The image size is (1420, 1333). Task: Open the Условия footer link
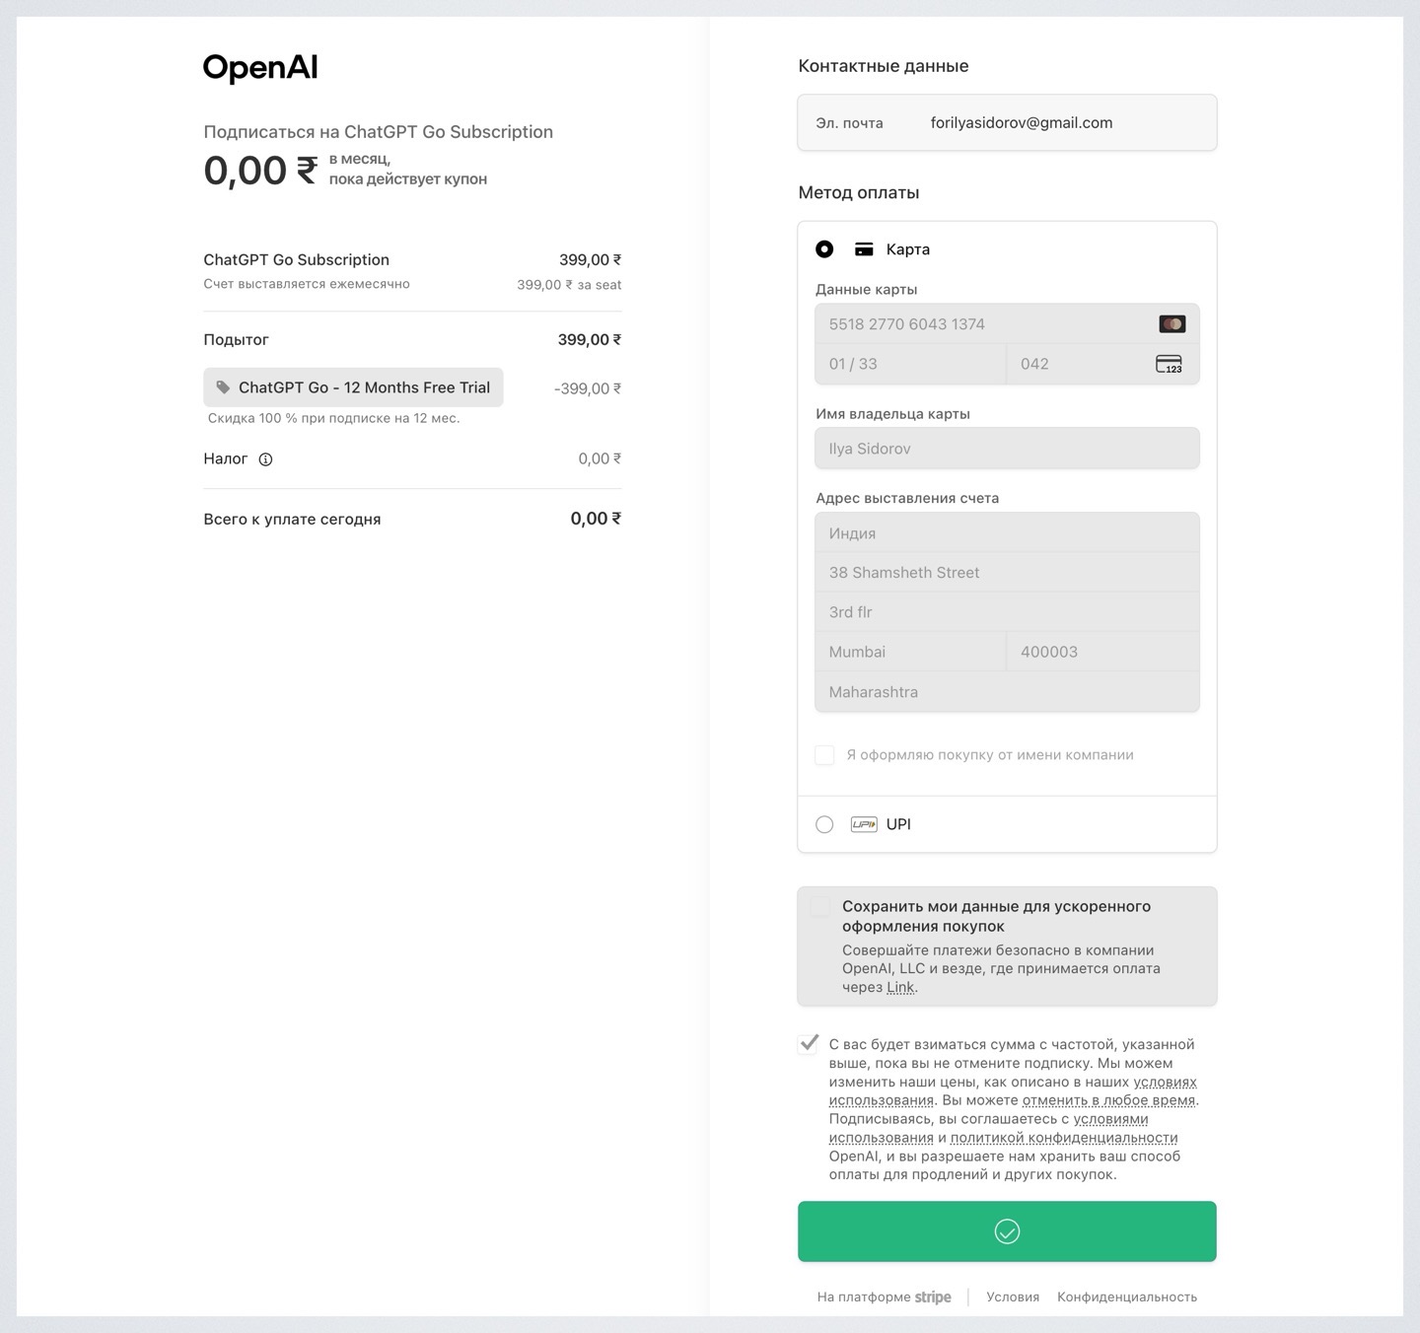point(1013,1297)
